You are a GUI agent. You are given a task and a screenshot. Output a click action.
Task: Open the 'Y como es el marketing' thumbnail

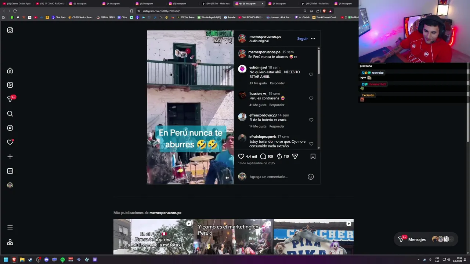233,237
